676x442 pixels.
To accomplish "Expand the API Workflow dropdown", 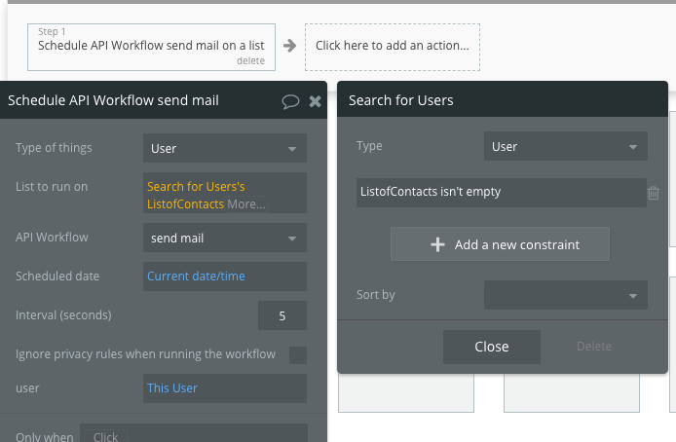I will pos(224,238).
